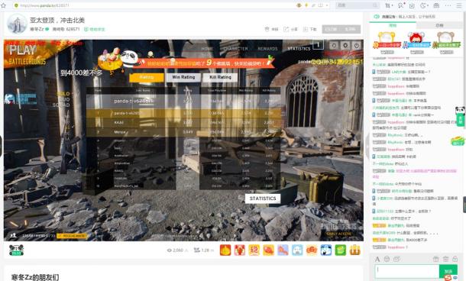Screen dimensions: 466x281
Task: Click the gray follow button in header
Action: [341, 29]
